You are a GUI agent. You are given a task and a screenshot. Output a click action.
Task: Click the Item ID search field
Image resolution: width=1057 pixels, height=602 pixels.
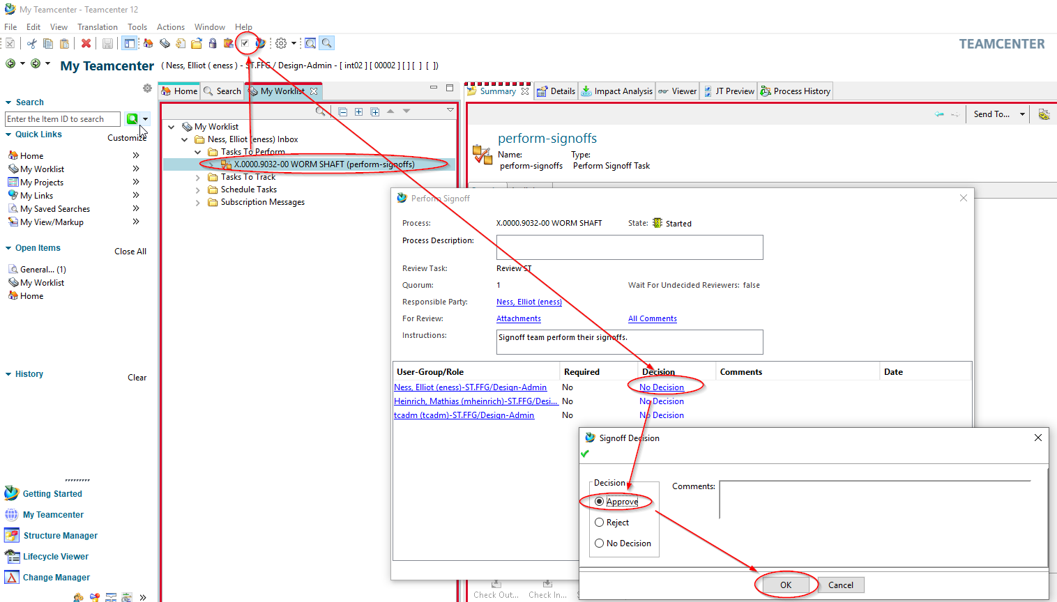(63, 119)
